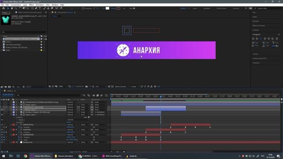The image size is (283, 159).
Task: Click the Add contents button on Shape Layer 1
Action: [88, 117]
